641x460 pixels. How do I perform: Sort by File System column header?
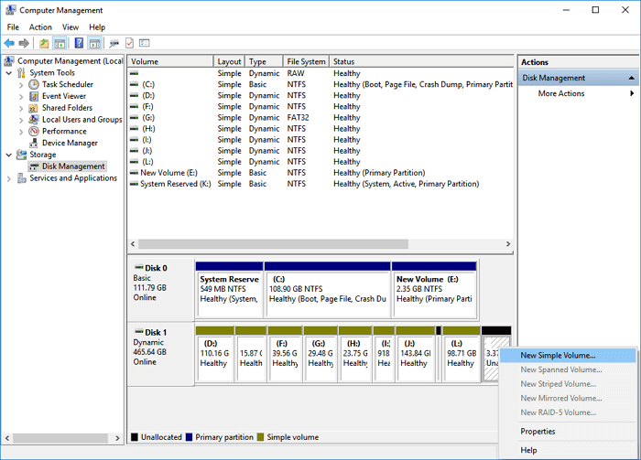click(x=305, y=61)
